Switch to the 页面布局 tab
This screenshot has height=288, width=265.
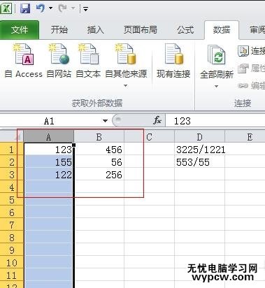pyautogui.click(x=140, y=30)
